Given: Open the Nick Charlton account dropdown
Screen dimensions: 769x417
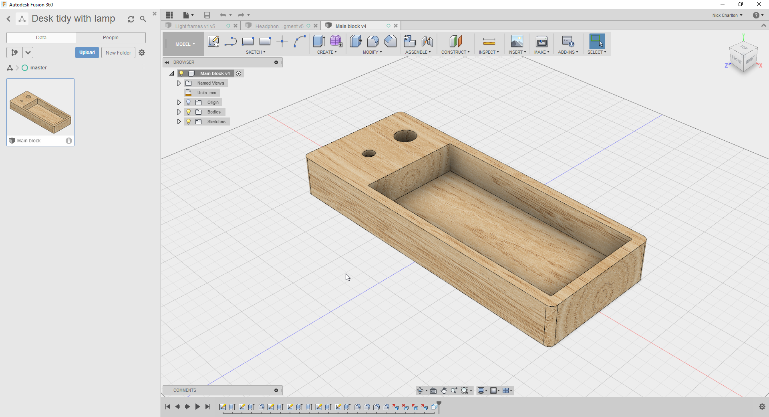Looking at the screenshot, I should [727, 15].
